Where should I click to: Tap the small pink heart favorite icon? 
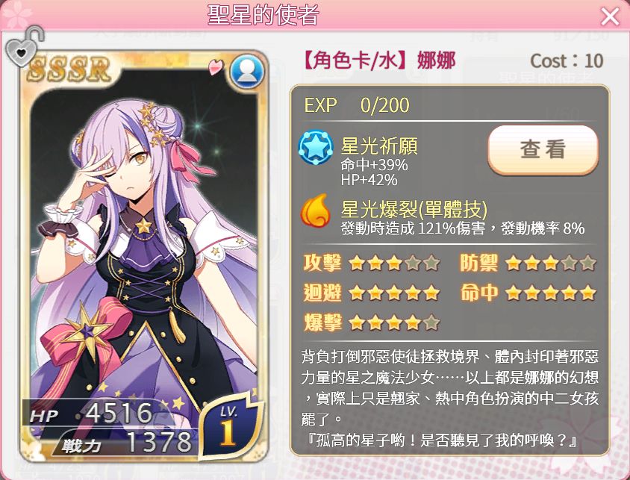[x=216, y=66]
